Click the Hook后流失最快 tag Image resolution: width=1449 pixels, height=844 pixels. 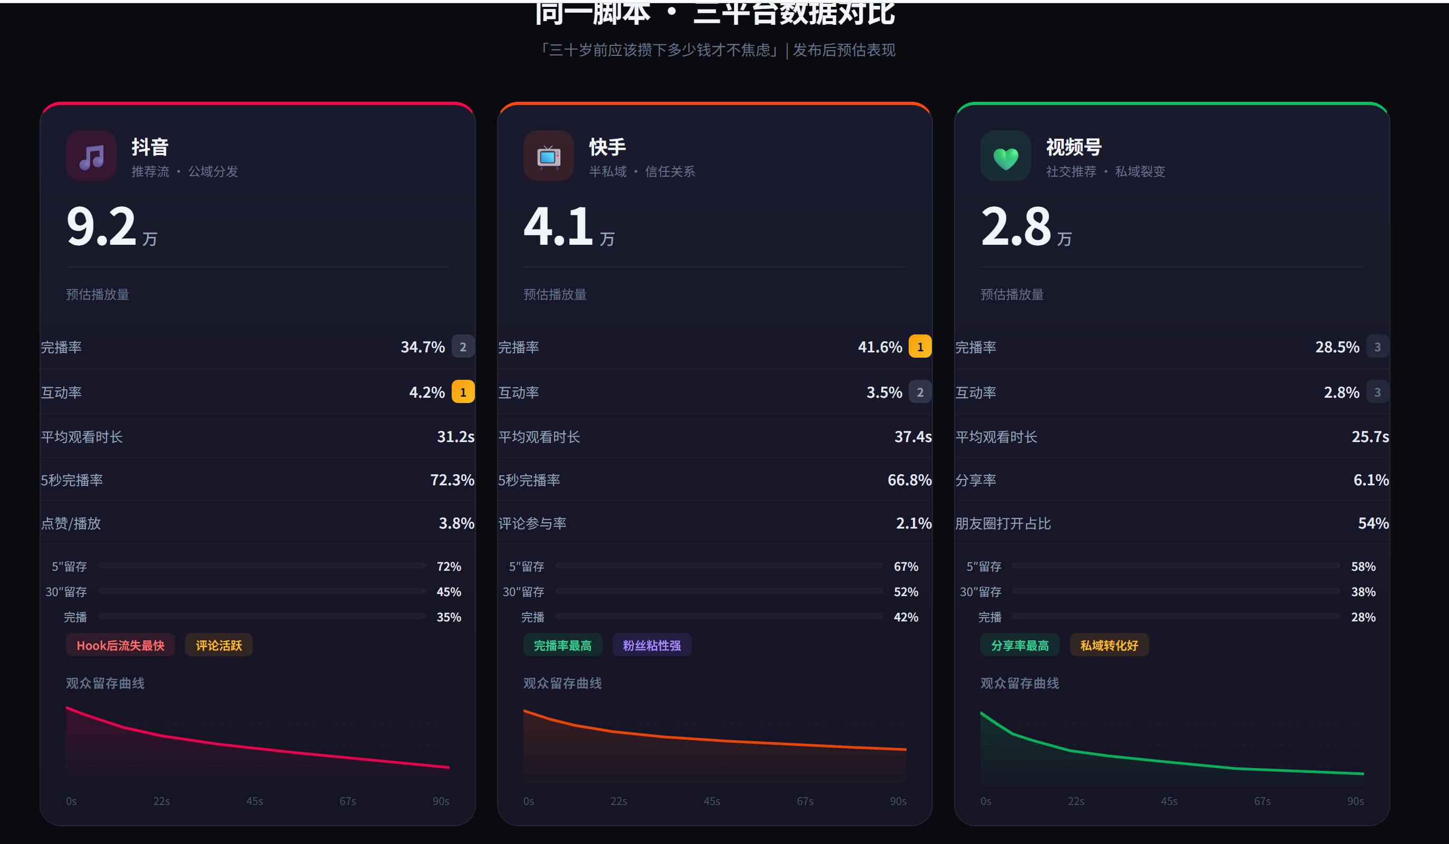(121, 645)
